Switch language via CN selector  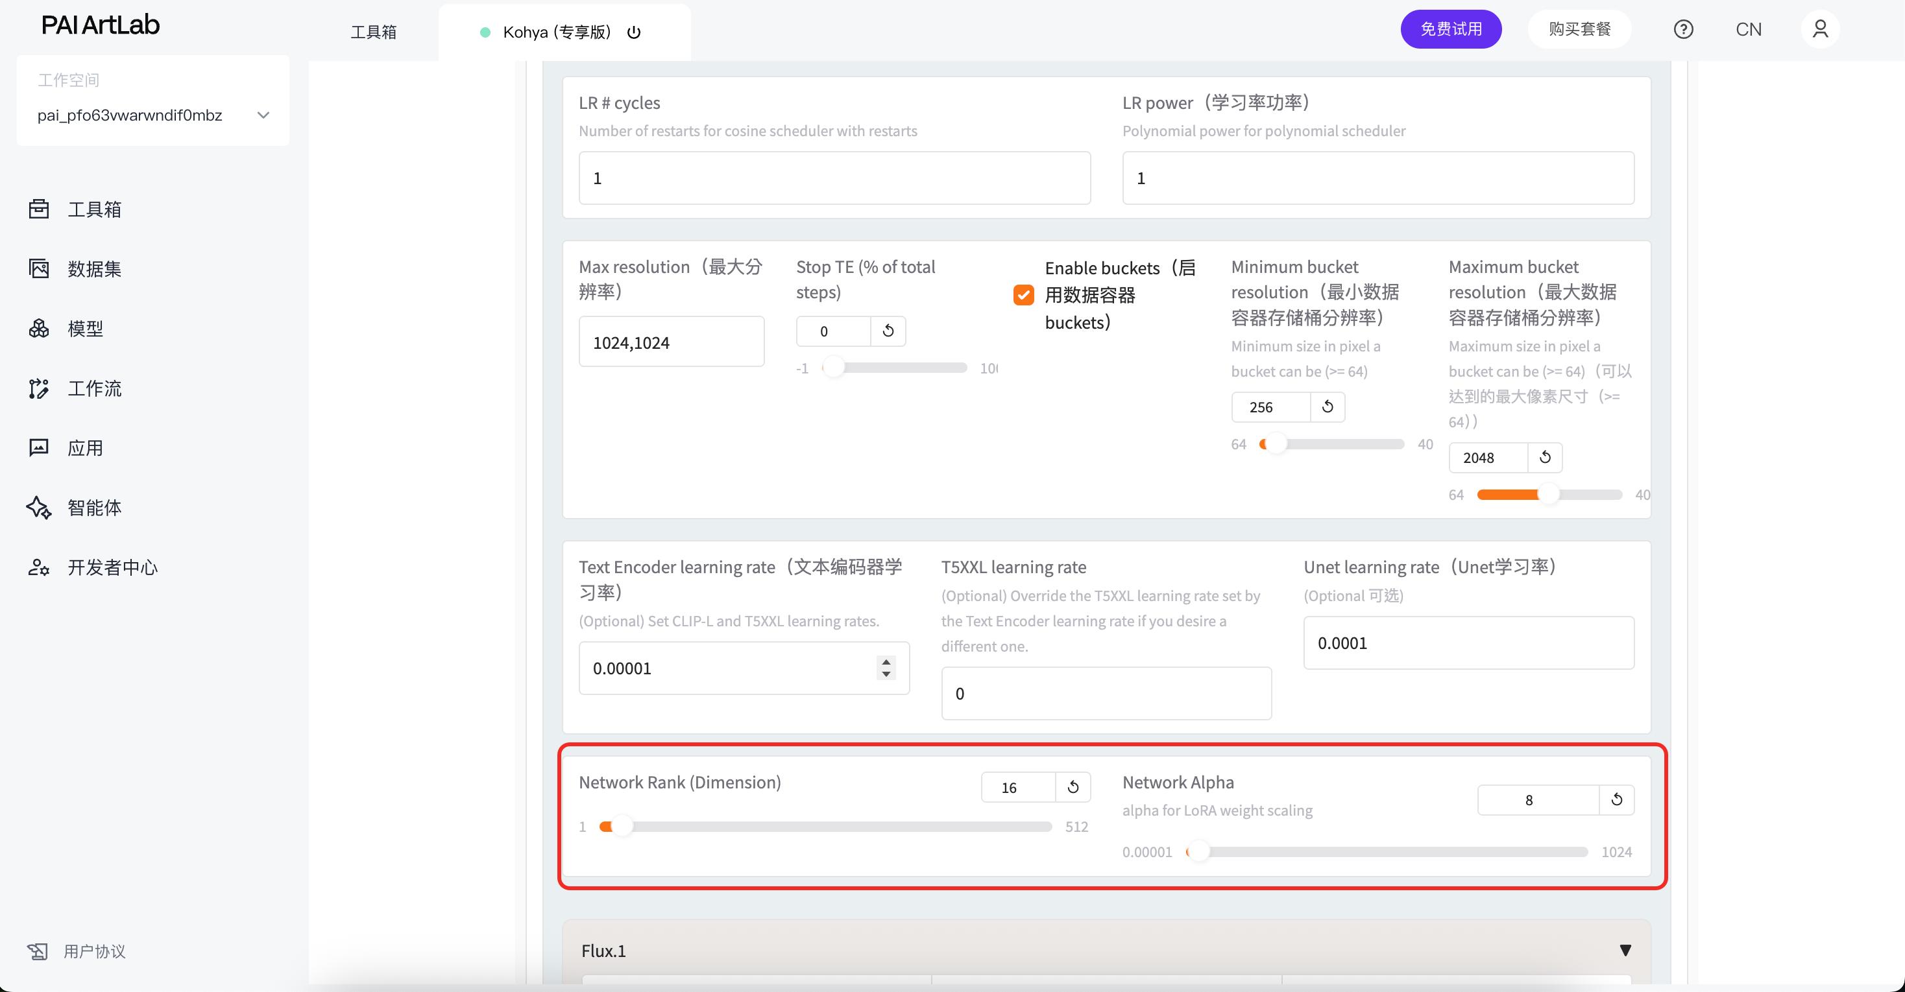tap(1748, 30)
